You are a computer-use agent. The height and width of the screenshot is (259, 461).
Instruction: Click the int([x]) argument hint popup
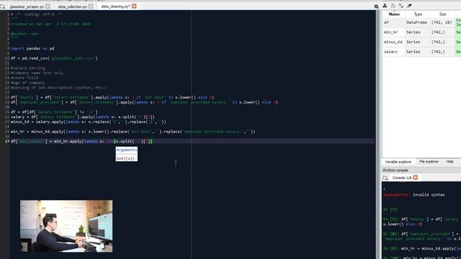pyautogui.click(x=125, y=158)
